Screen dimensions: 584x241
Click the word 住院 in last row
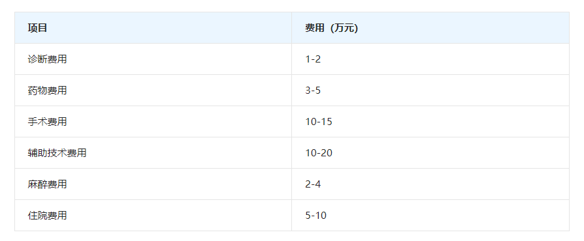[37, 215]
